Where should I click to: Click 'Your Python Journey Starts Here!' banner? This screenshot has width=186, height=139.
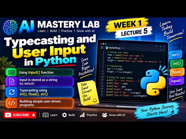157,111
